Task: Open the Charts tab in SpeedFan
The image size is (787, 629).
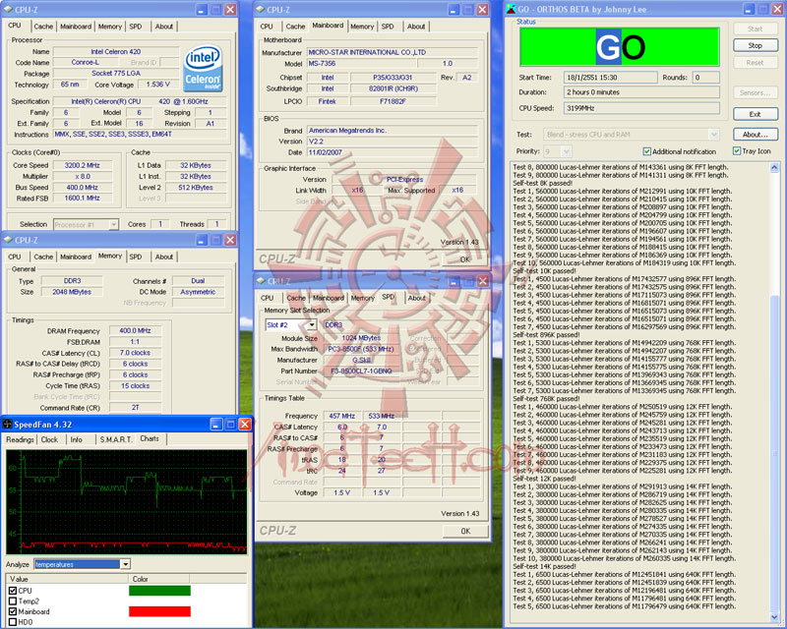Action: pyautogui.click(x=150, y=438)
